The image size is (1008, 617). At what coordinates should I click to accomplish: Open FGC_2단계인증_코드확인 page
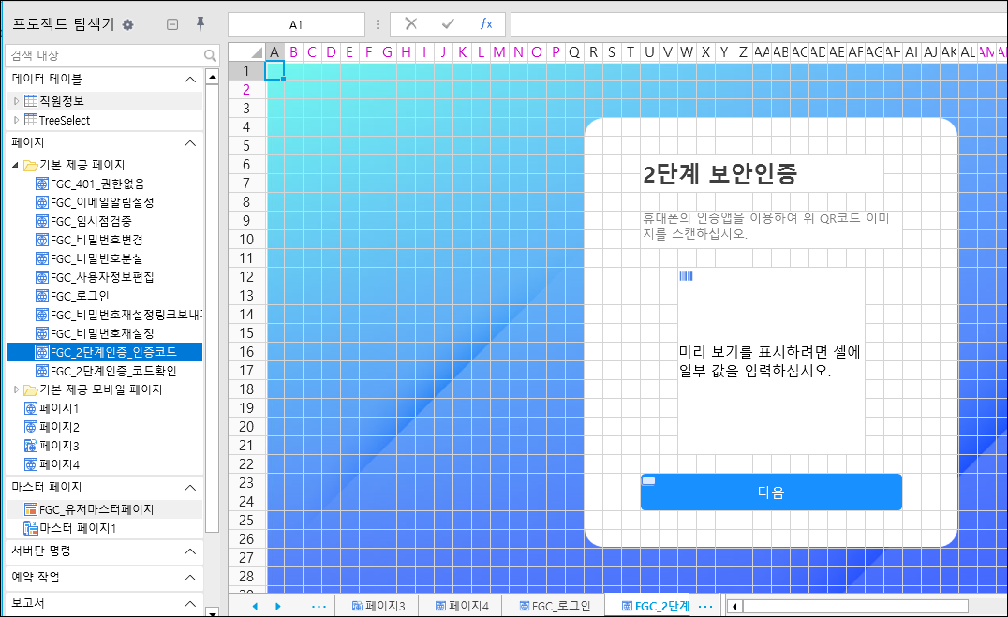(113, 371)
